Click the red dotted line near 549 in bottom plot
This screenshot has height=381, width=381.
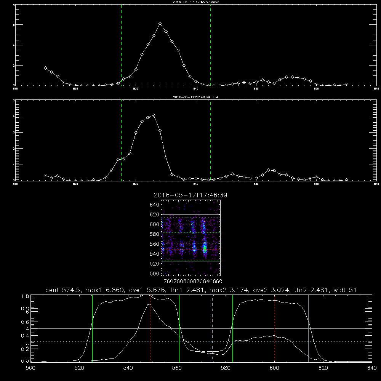coord(150,328)
